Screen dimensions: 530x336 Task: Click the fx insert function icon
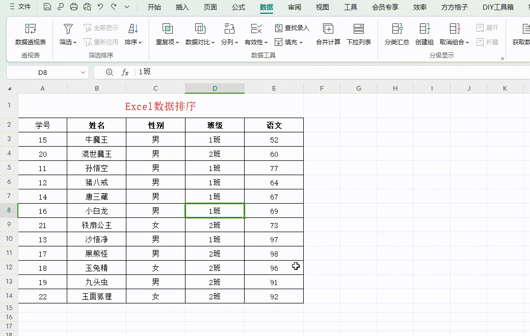coord(125,72)
